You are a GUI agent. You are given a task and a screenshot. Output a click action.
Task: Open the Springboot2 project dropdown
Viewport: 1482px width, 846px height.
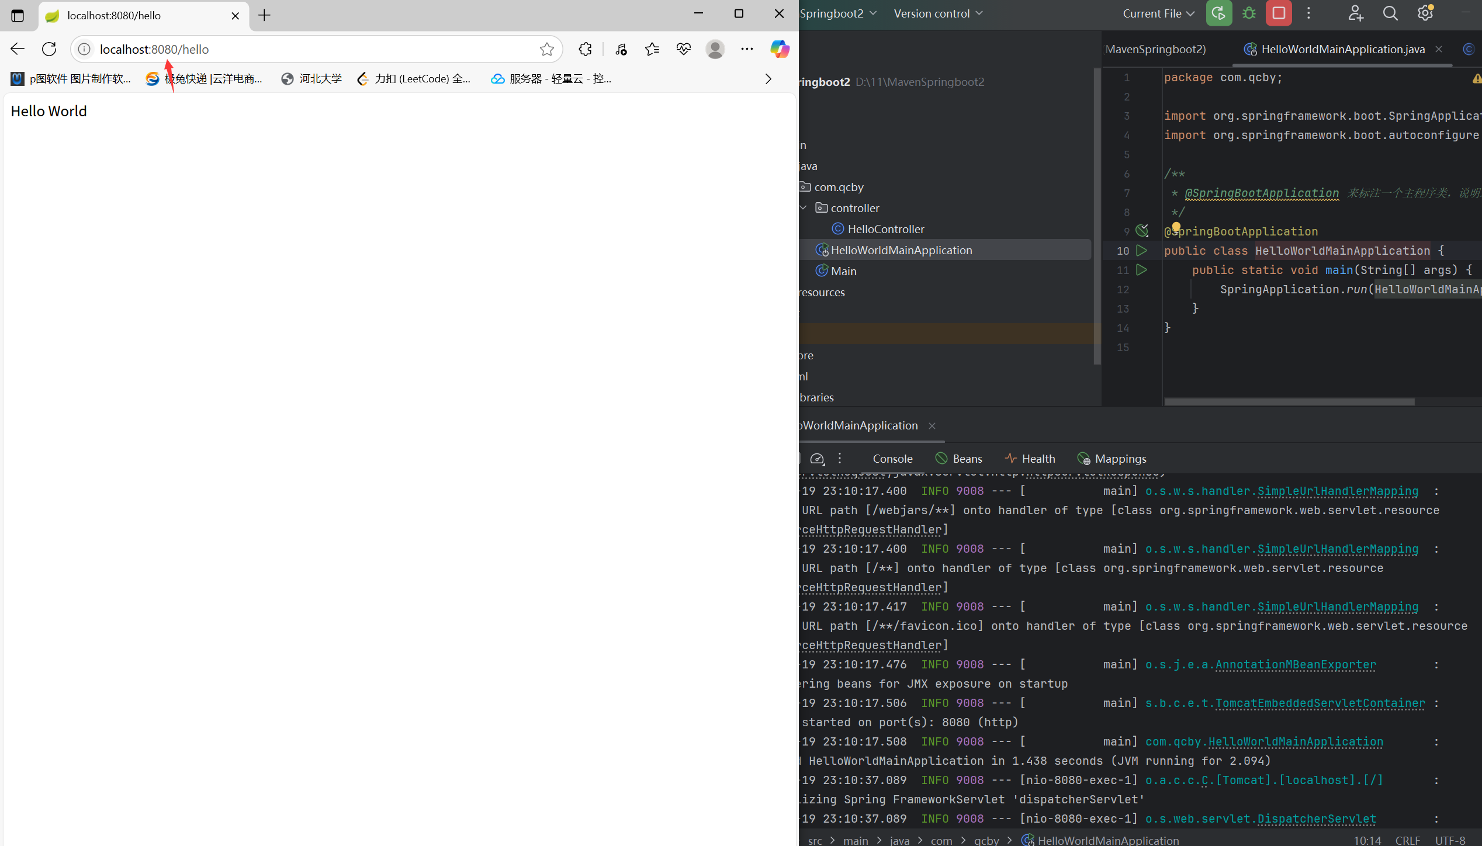tap(838, 13)
